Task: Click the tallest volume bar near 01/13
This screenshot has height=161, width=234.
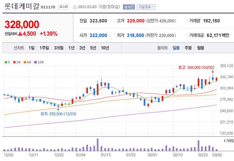Action: coord(97,145)
